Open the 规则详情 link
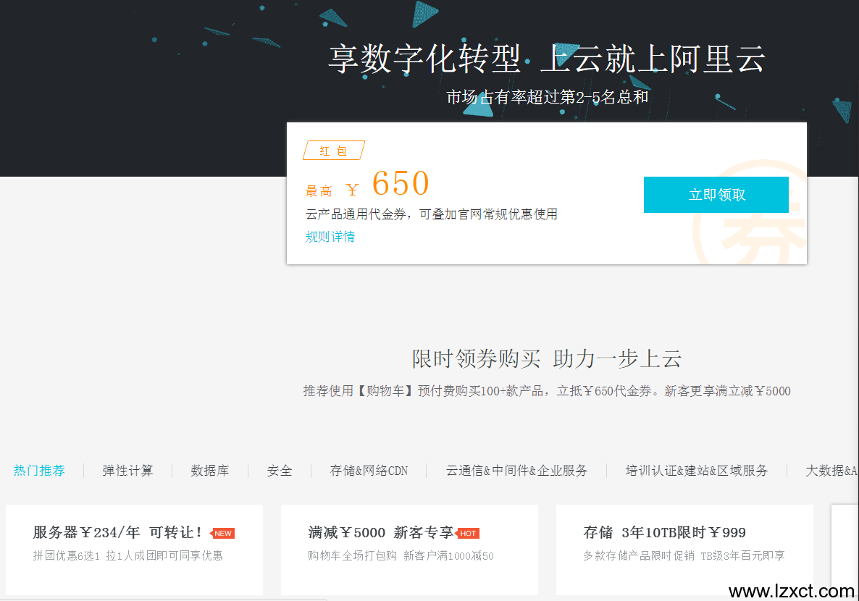 (330, 237)
